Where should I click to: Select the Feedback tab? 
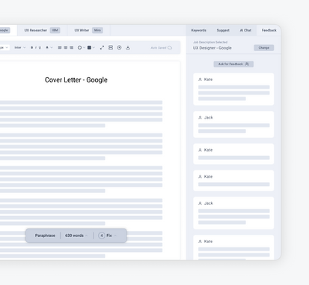pos(269,30)
